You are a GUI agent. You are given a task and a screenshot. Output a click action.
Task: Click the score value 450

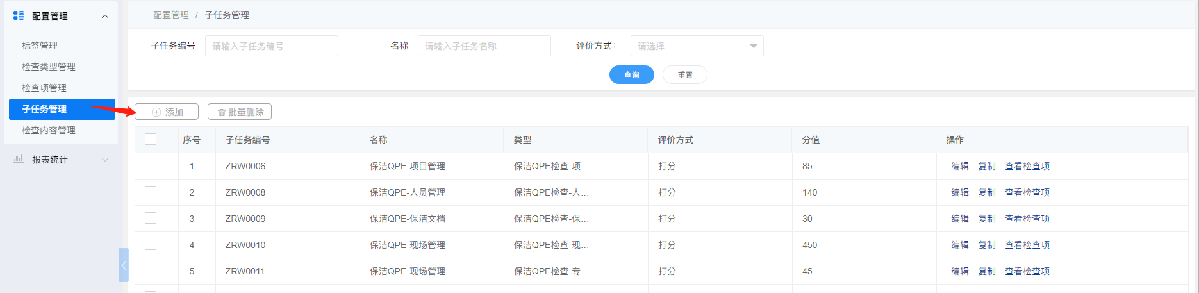pyautogui.click(x=809, y=245)
